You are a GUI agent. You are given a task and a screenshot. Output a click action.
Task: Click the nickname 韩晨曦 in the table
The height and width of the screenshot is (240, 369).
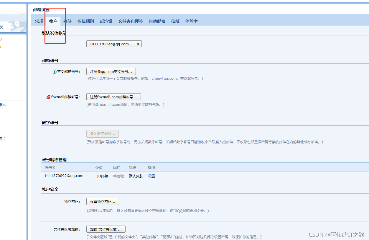[x=118, y=176]
